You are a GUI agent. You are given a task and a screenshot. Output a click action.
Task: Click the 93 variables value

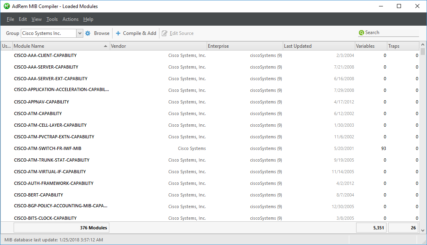tap(383, 148)
